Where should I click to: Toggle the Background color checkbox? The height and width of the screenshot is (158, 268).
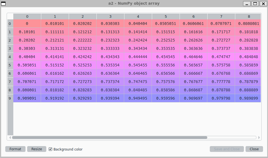click(50, 149)
